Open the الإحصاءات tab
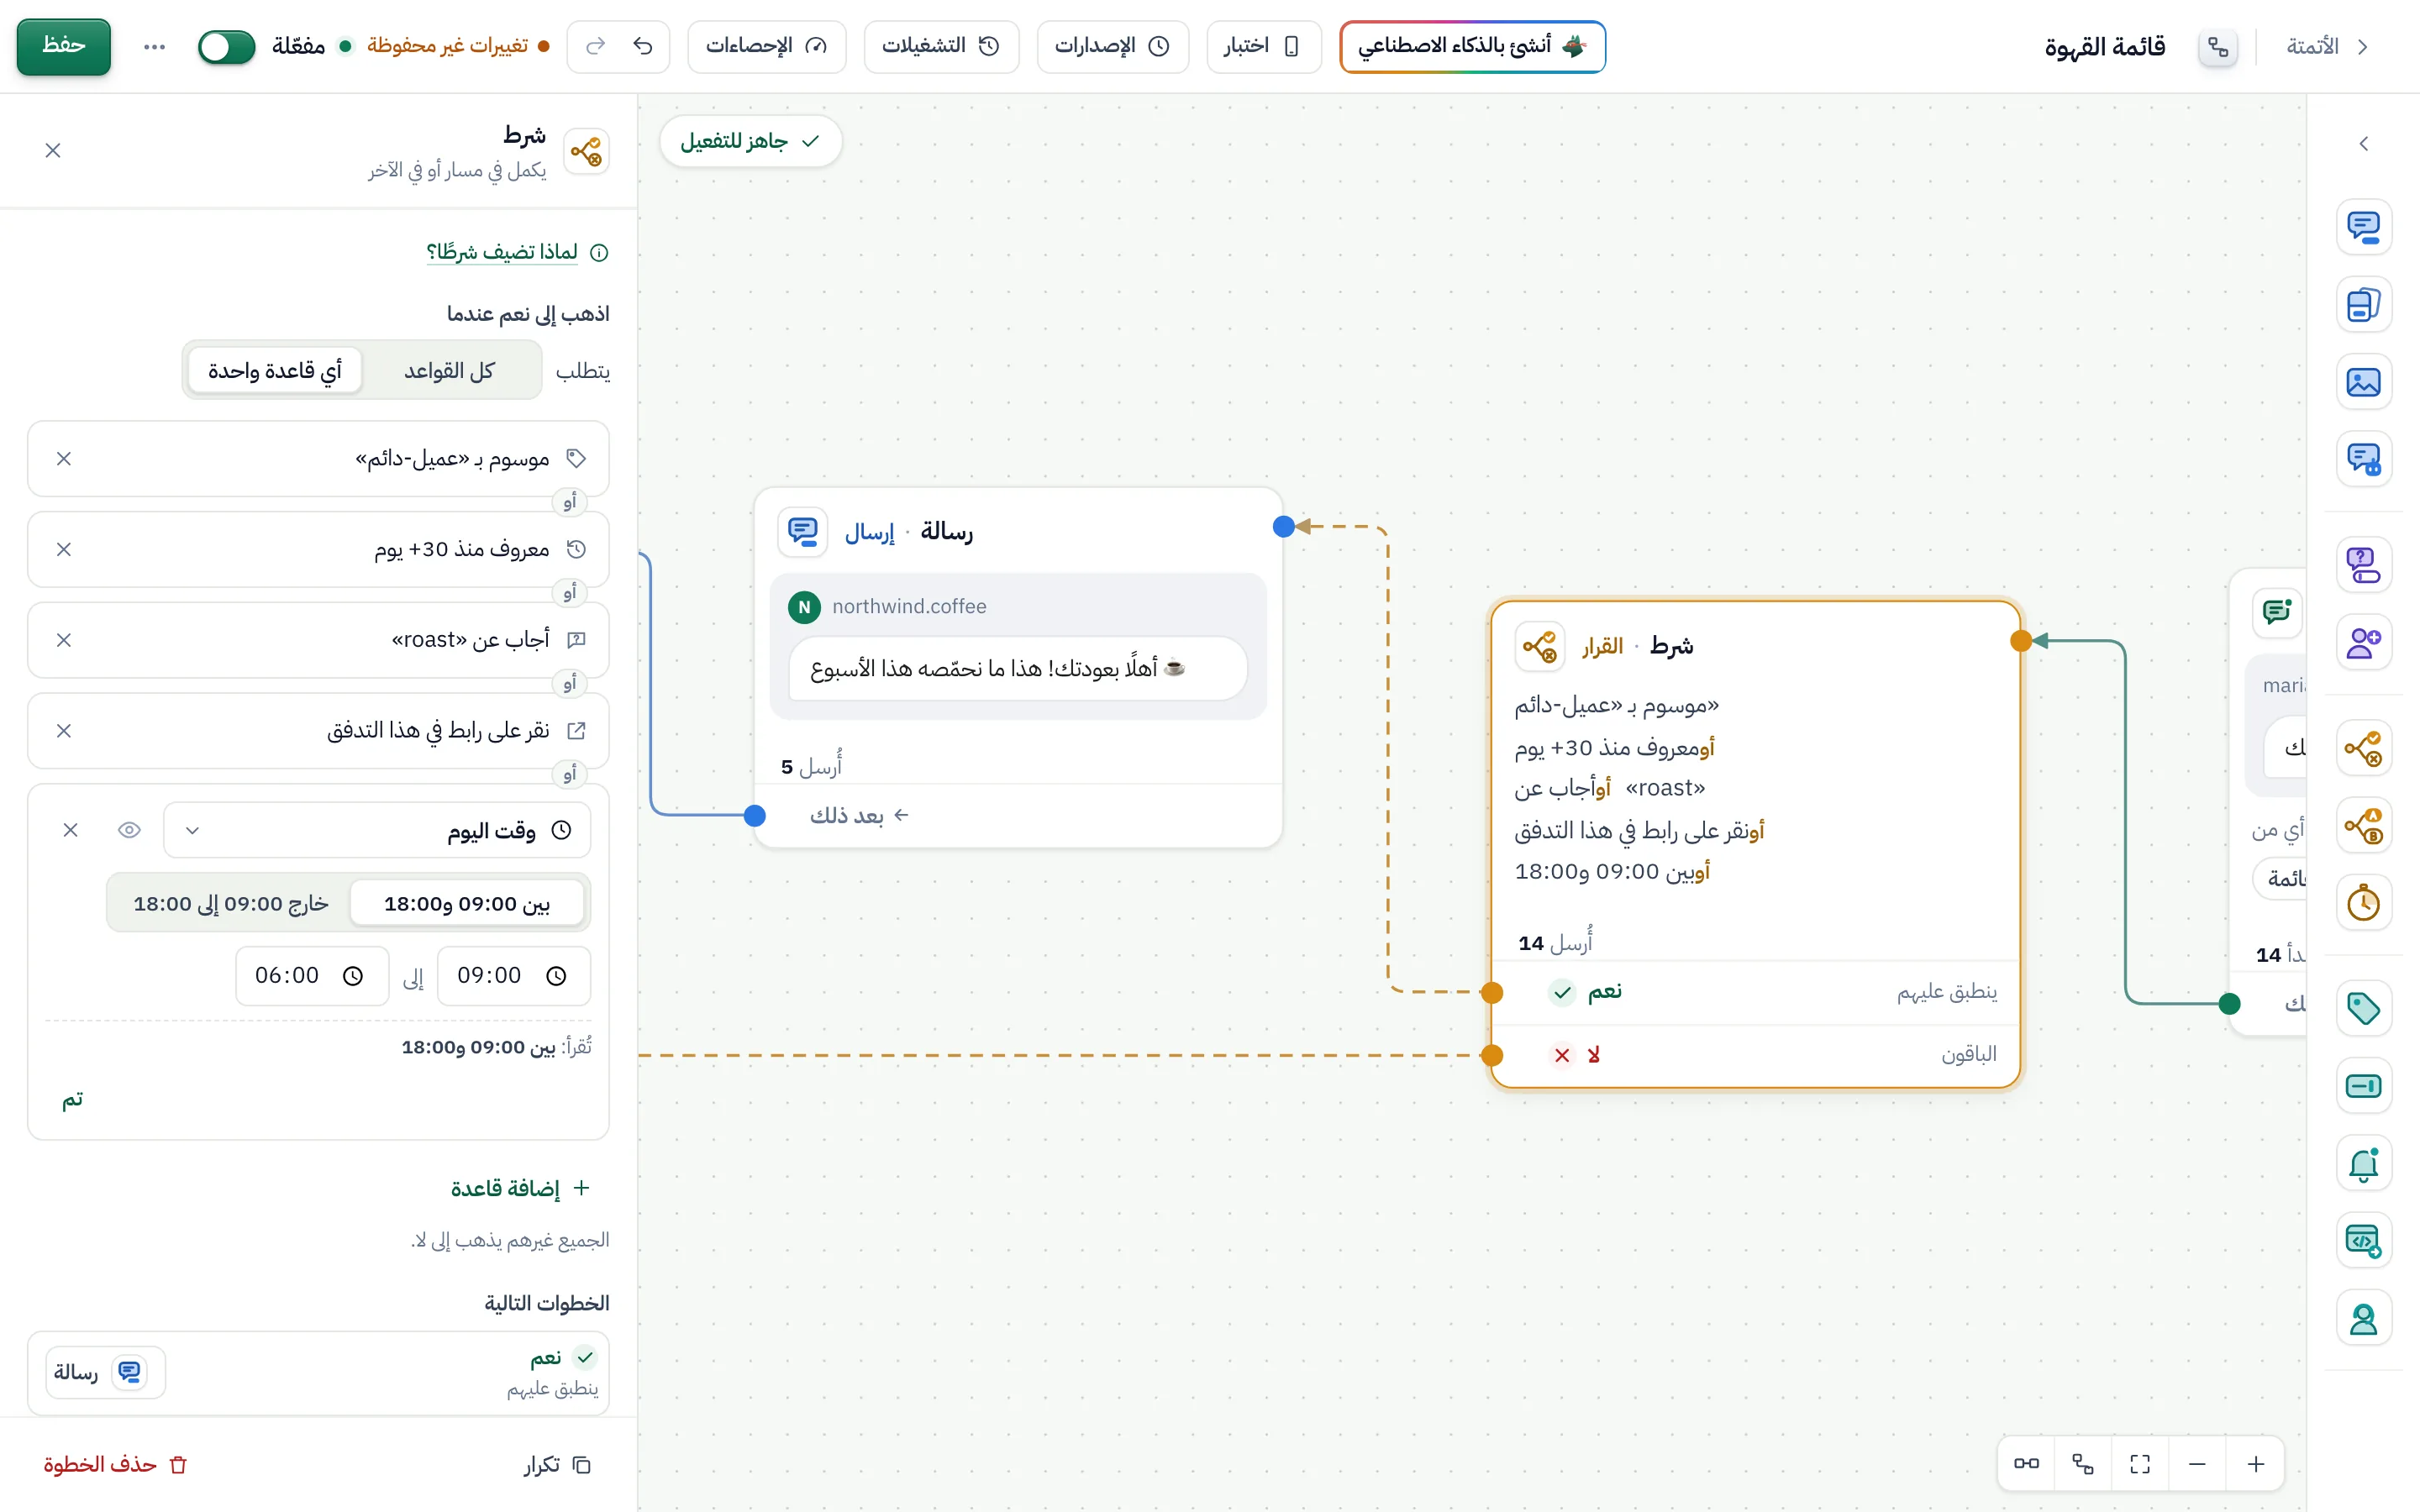The image size is (2420, 1512). coord(767,46)
